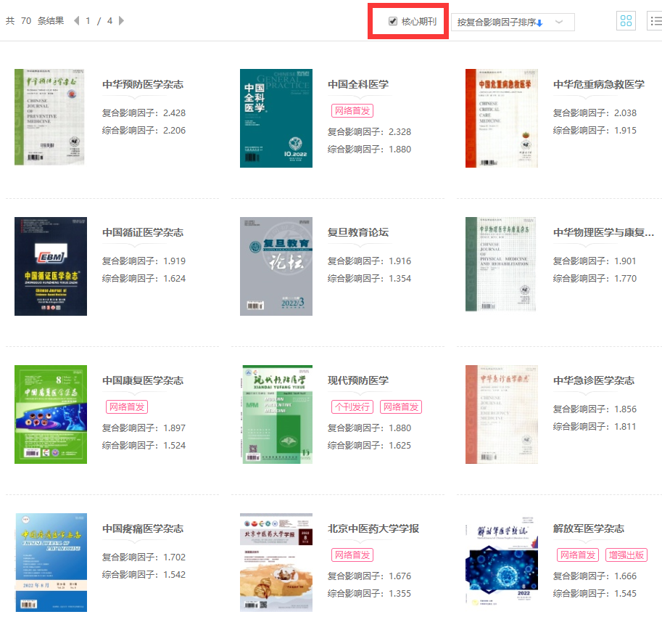Click 复合影响因子: 1.901 text
Viewport: 662px width, 617px height.
(x=595, y=261)
